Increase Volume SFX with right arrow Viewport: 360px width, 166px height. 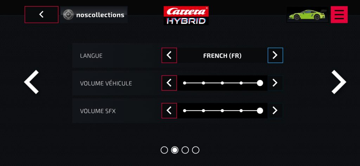(275, 111)
